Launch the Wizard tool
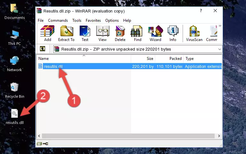The height and width of the screenshot is (154, 246). click(155, 33)
